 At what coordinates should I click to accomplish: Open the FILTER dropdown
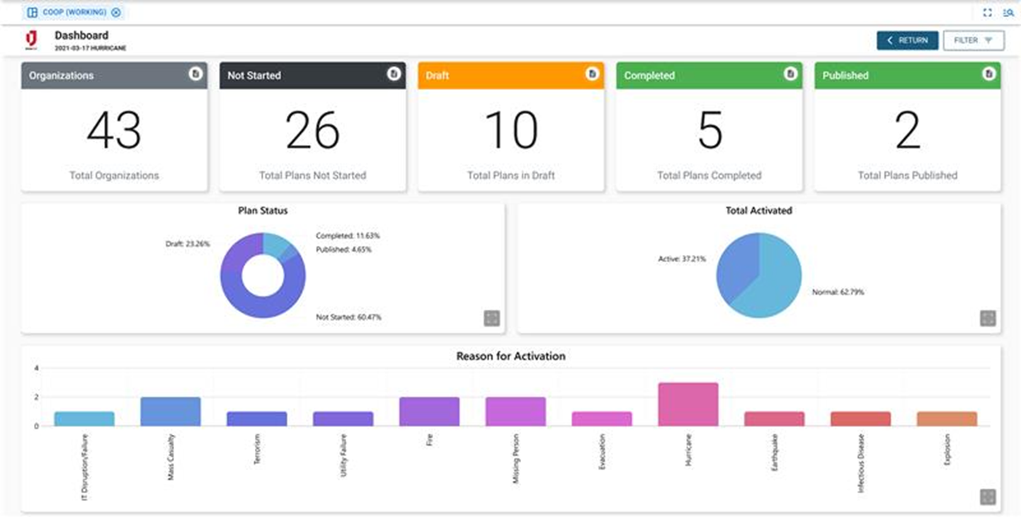(x=973, y=40)
